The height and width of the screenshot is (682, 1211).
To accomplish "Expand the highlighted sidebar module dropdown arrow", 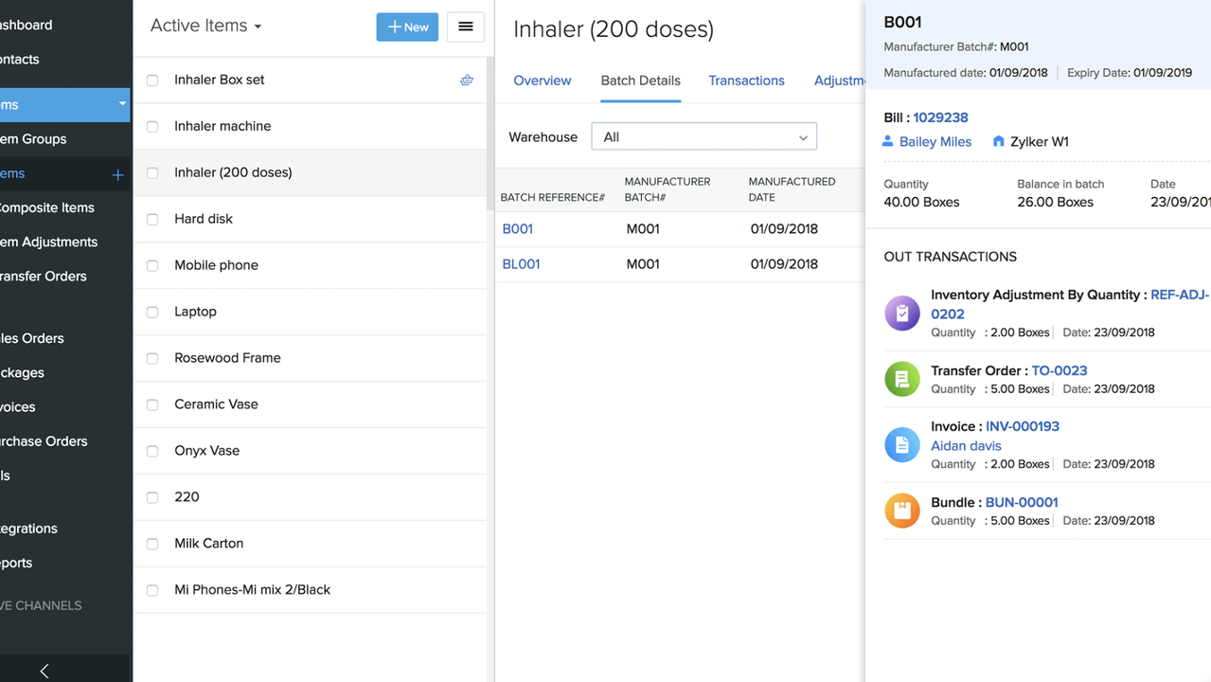I will [x=122, y=104].
